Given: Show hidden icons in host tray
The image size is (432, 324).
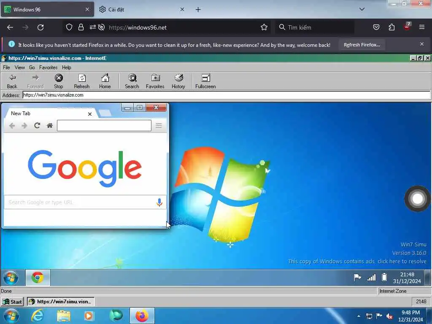Looking at the screenshot, I should [359, 316].
